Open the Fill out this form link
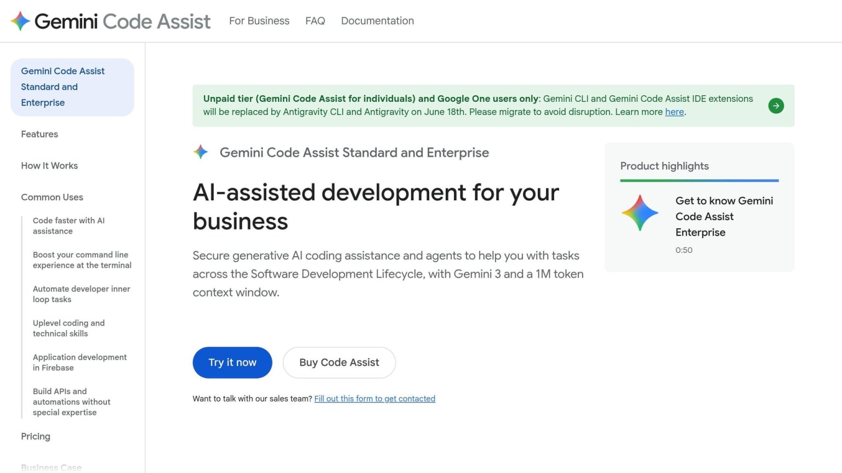Viewport: 842px width, 473px height. coord(375,399)
